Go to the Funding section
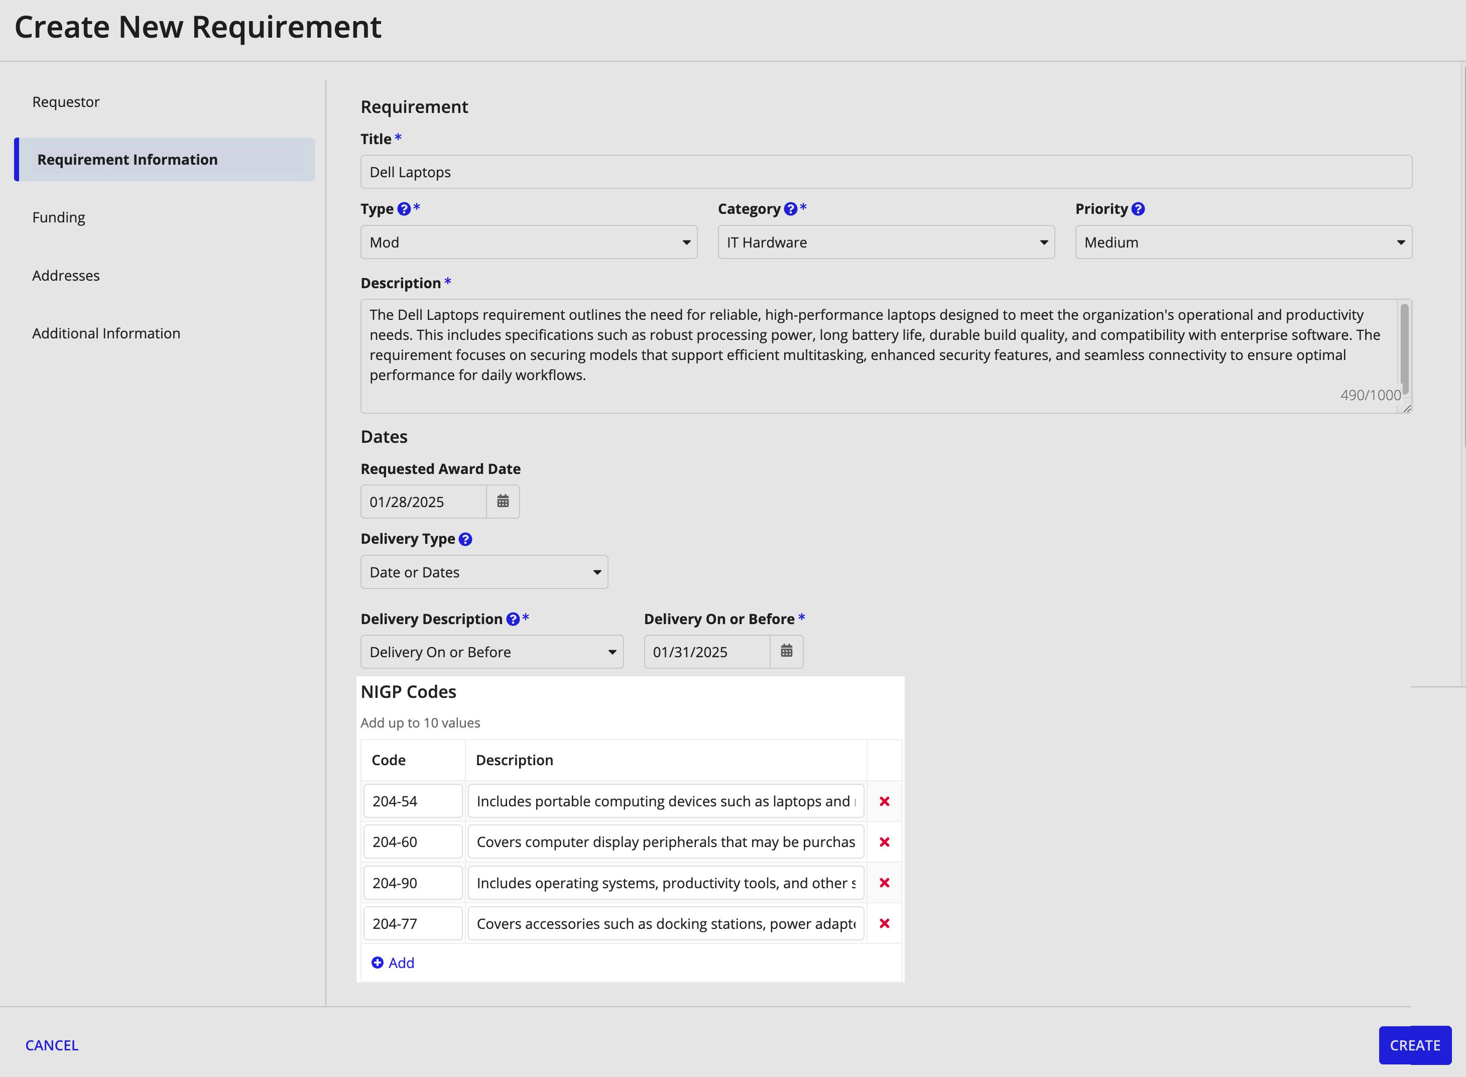 [59, 217]
